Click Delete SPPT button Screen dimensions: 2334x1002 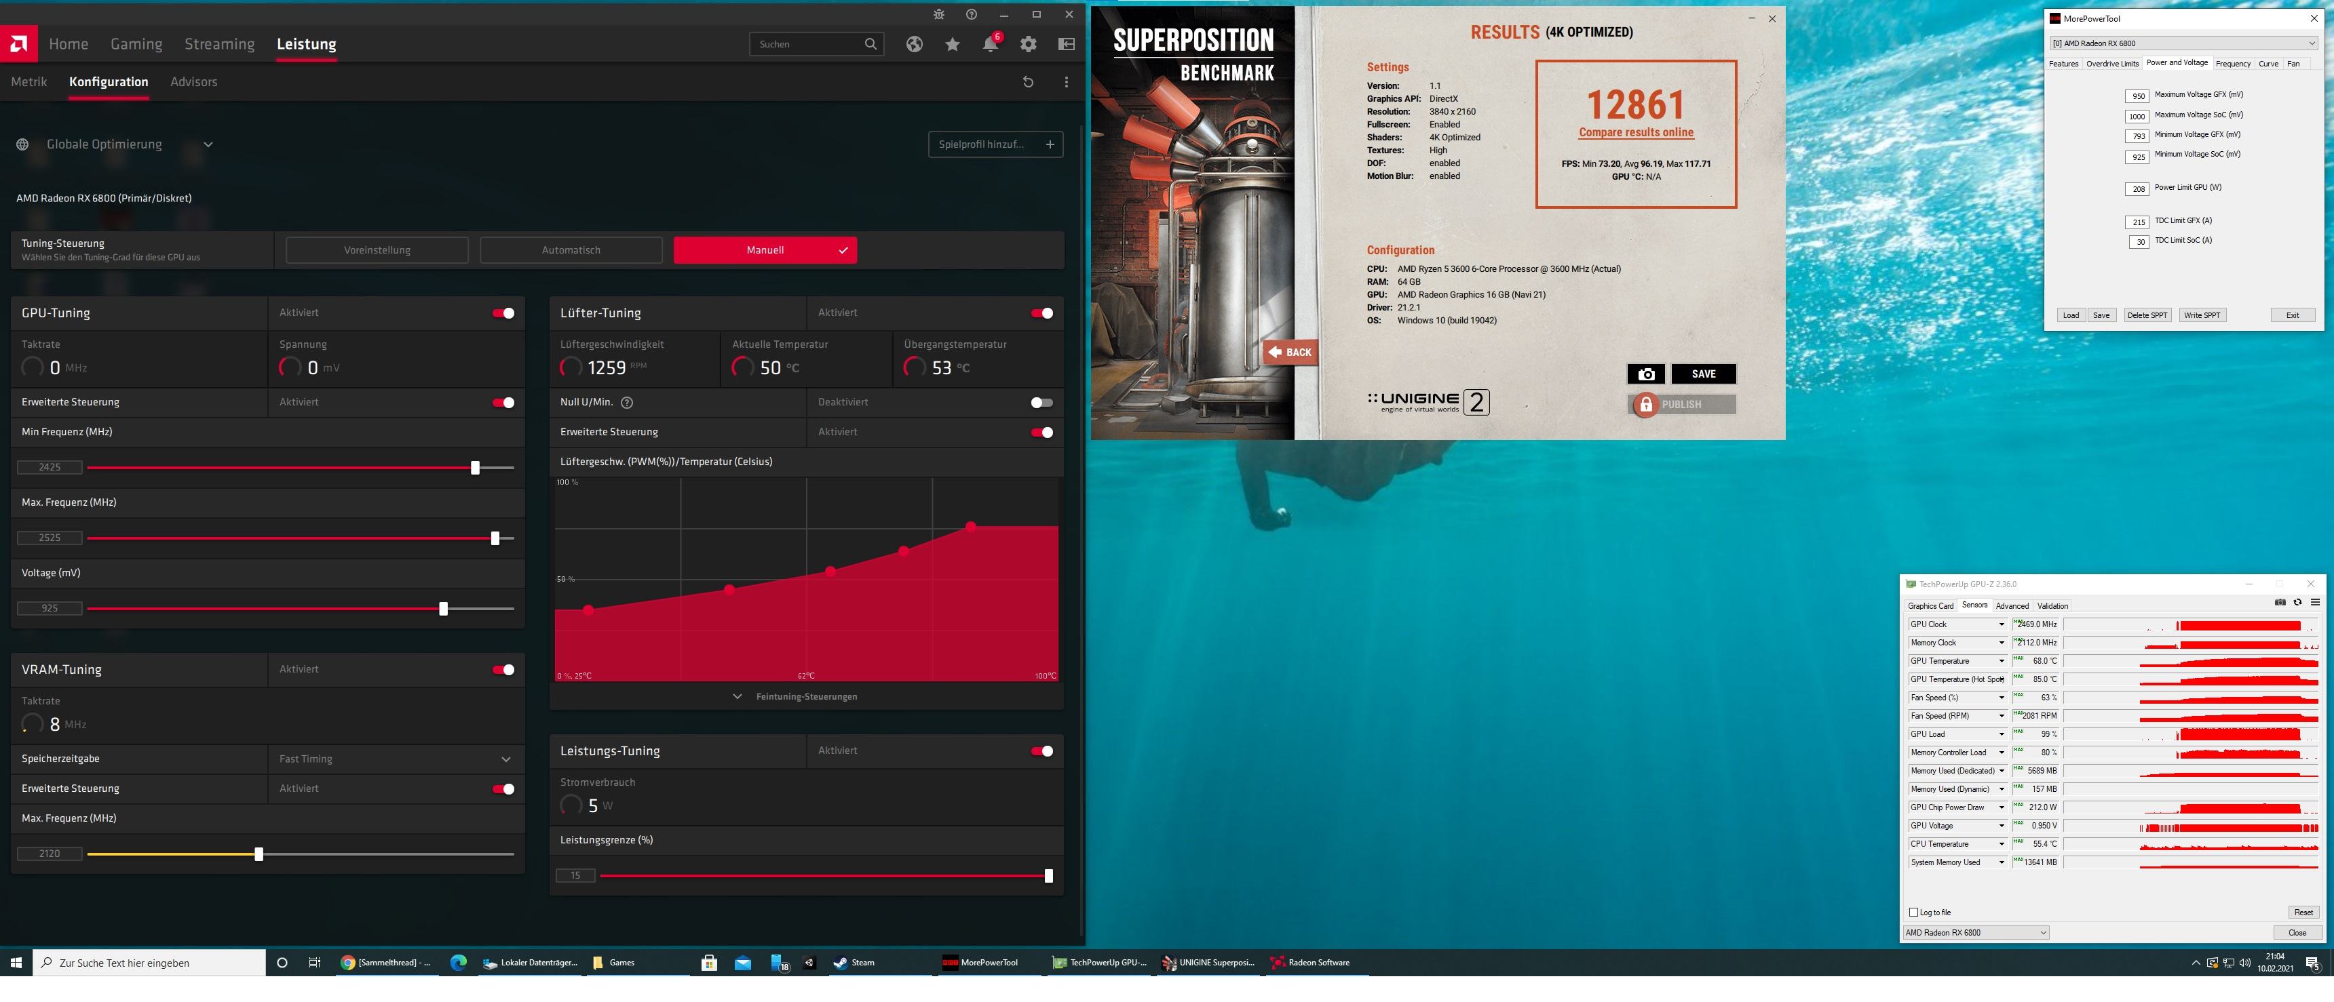tap(2147, 315)
